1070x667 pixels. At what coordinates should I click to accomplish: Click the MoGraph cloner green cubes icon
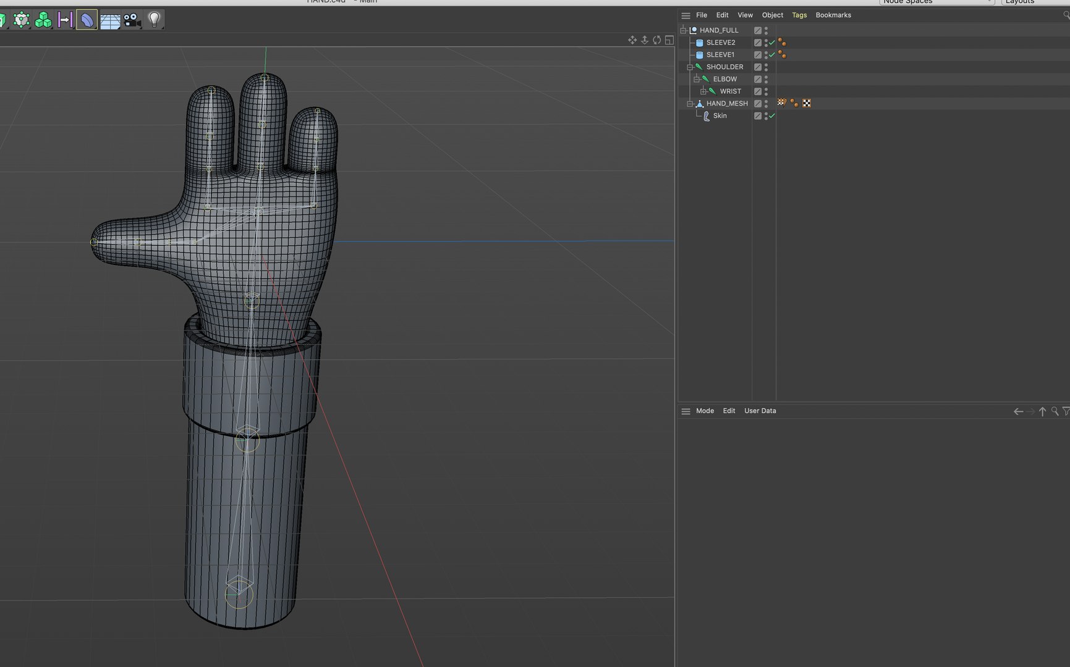pos(43,20)
